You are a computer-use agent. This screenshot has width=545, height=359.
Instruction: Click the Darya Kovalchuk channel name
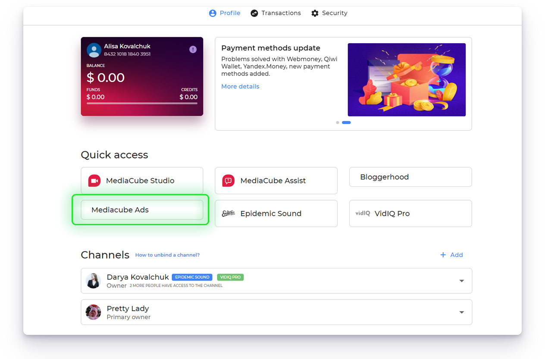coord(138,277)
